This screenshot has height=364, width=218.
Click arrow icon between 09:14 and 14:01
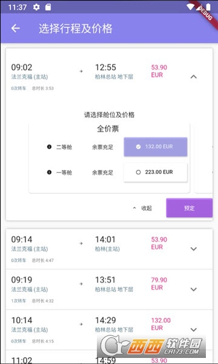81,243
